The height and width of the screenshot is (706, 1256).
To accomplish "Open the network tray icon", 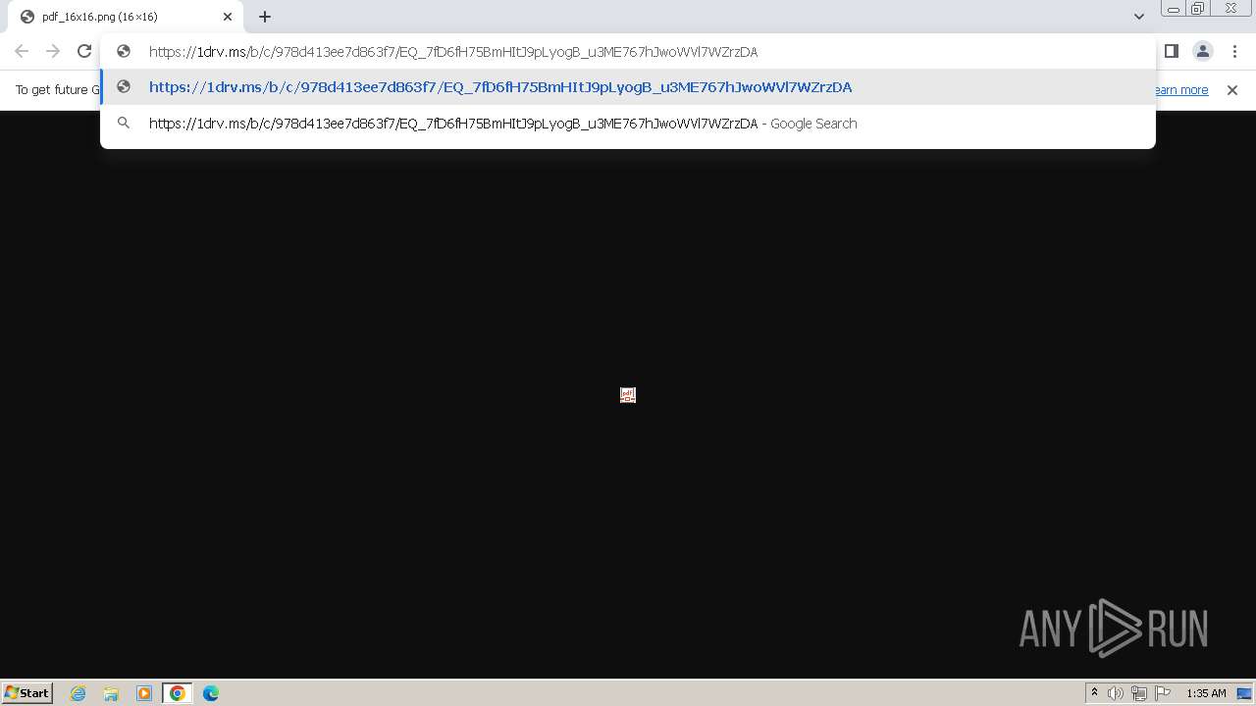I will tap(1139, 693).
